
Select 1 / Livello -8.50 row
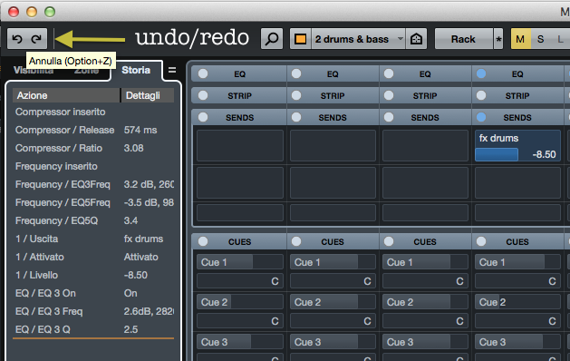(93, 276)
